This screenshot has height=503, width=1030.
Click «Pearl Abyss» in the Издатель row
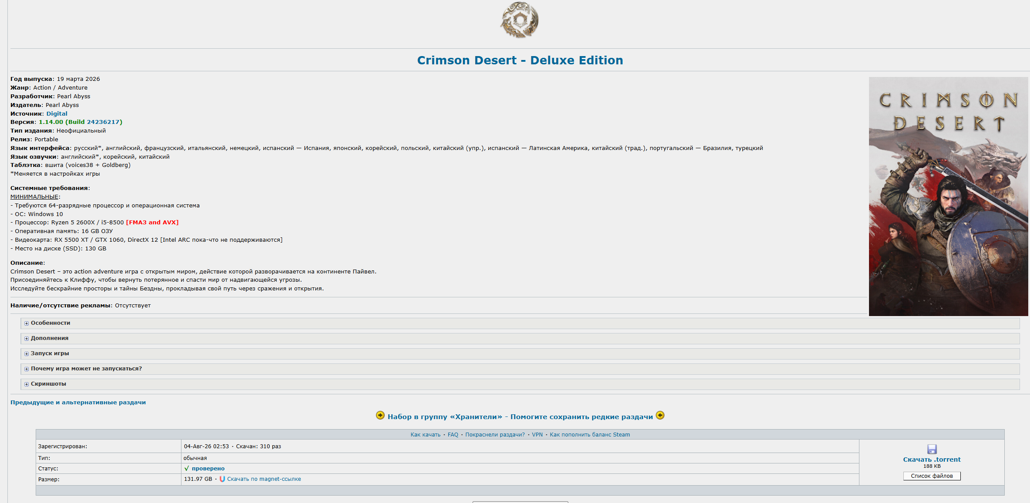point(62,105)
